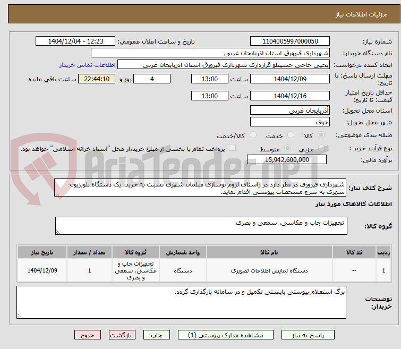Screen dimensions: 401x349
Task: Click the جزئیات اطلاعات نیاز header title
Action: pyautogui.click(x=361, y=14)
